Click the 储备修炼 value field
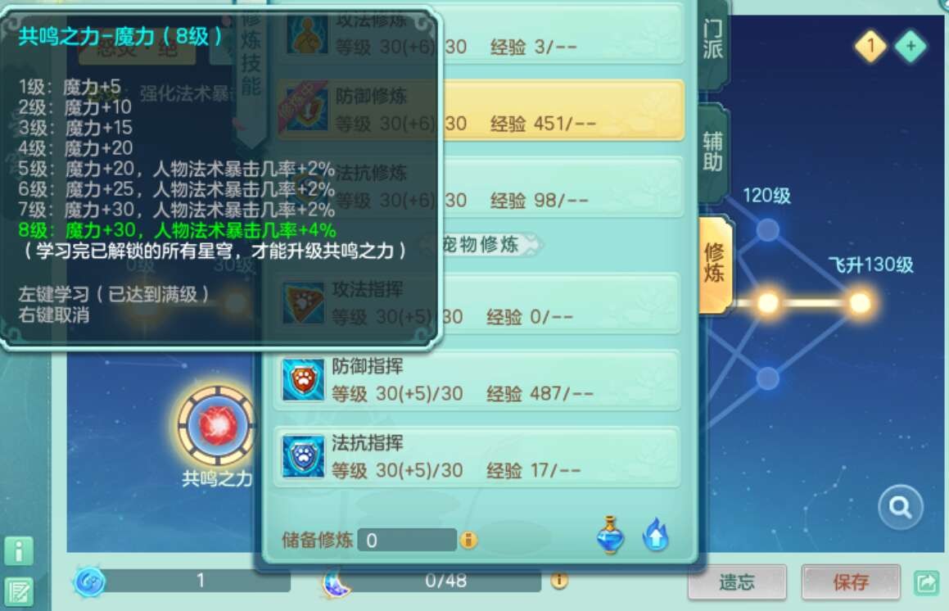Viewport: 949px width, 611px height. click(x=407, y=540)
